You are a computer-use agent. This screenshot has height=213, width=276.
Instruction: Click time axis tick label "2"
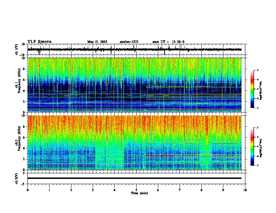pos(71,190)
